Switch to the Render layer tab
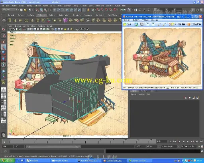Screen dimensions: 204x163 (x=143, y=91)
